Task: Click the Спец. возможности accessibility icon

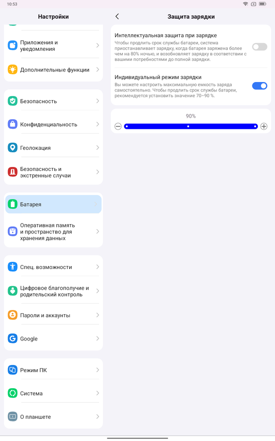Action: tap(13, 267)
